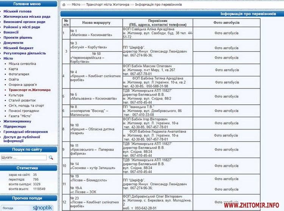284x211 pixels.
Task: View bus photos for route № 14
Action: coord(226,166)
